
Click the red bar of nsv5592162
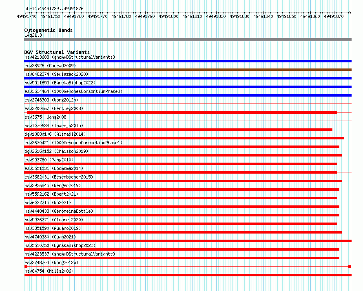[181, 198]
